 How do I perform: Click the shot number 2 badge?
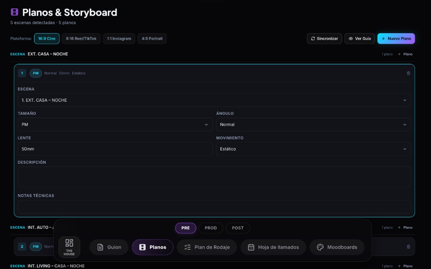coord(22,246)
